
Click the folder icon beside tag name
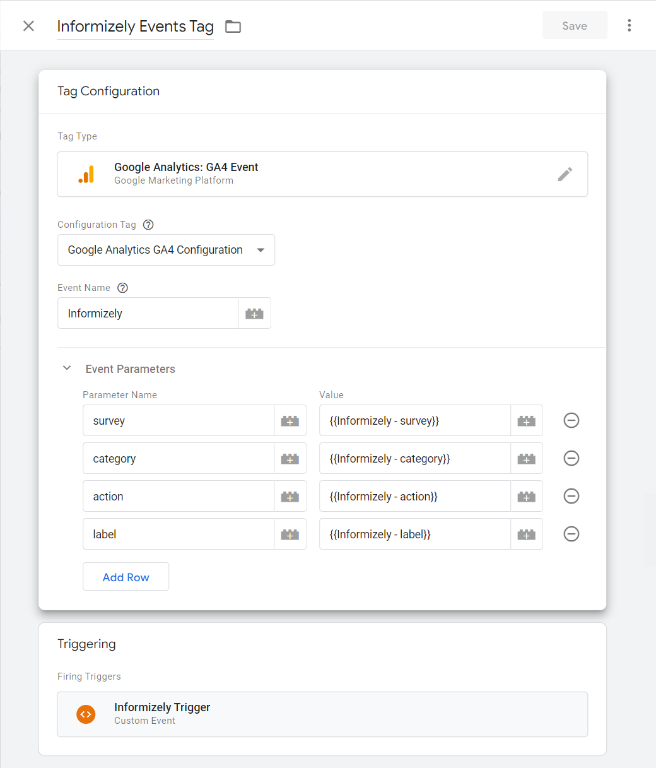tap(233, 27)
